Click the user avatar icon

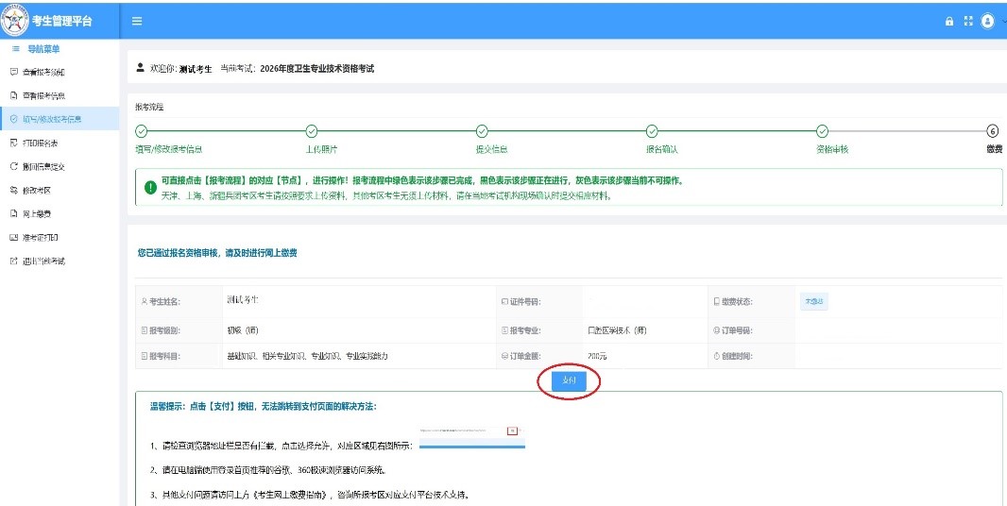pos(988,21)
